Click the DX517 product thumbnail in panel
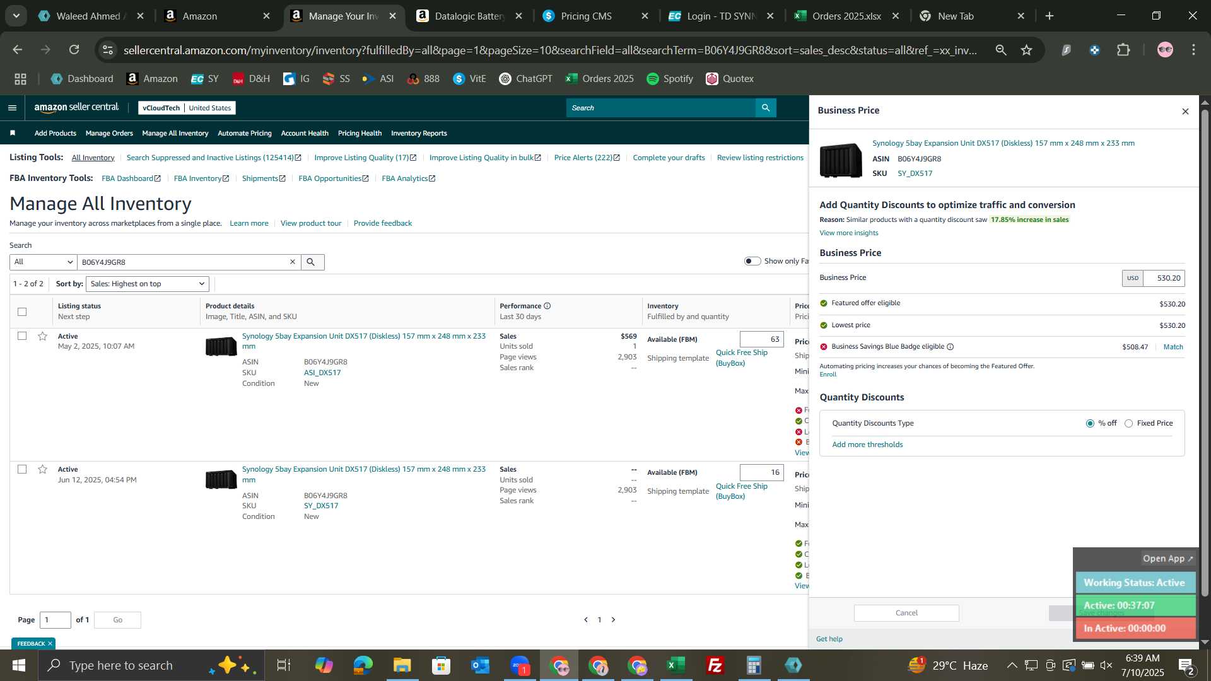 (x=841, y=160)
